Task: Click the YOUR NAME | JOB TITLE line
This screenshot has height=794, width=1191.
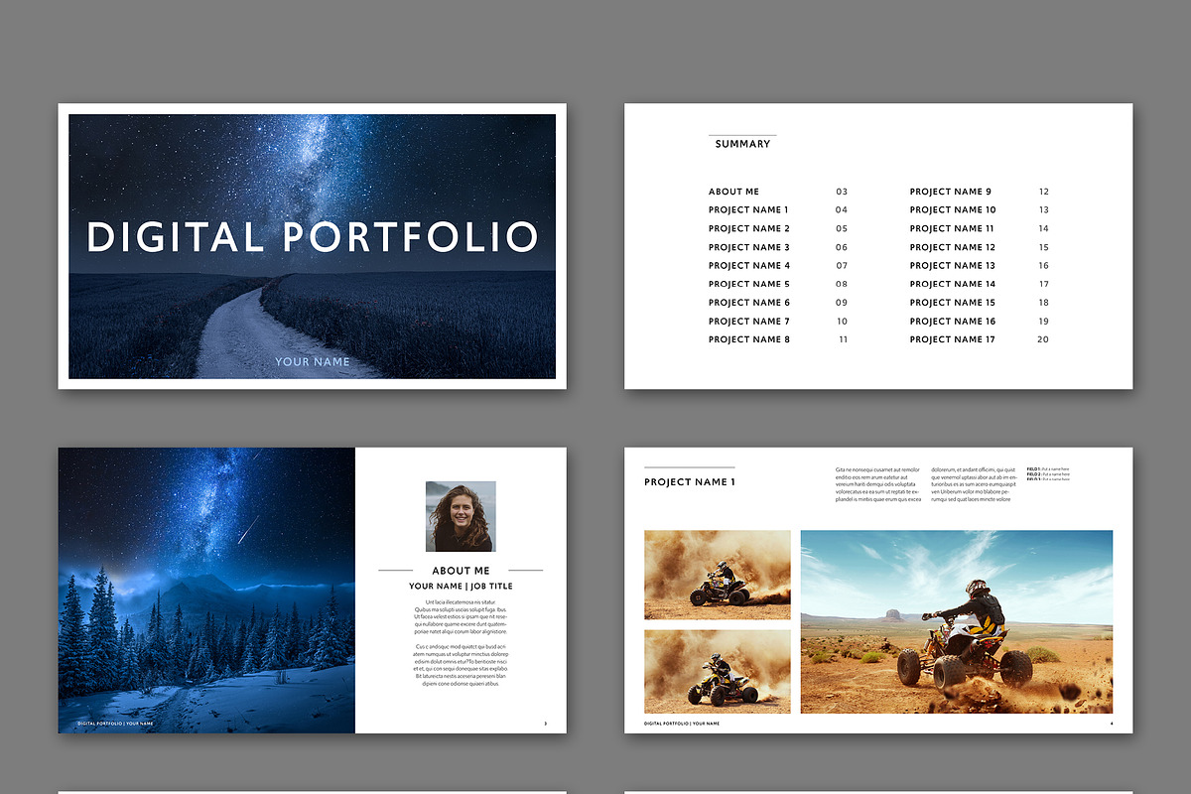Action: 461,586
